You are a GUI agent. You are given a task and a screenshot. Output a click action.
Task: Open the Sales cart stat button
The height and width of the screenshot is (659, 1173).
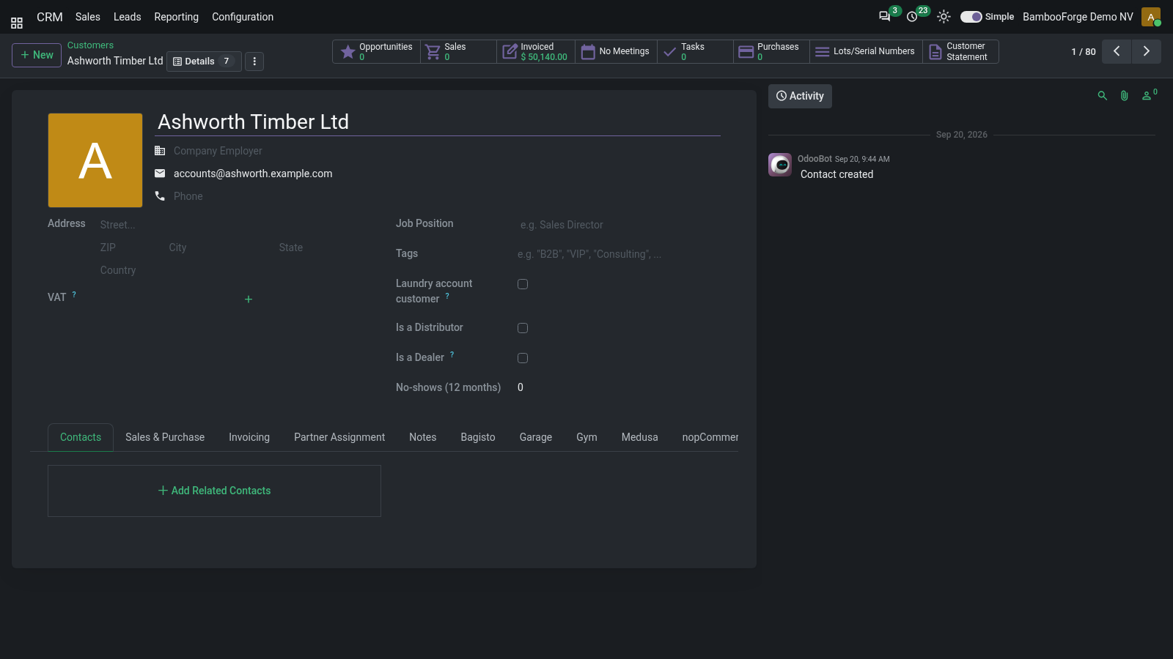[x=458, y=51]
